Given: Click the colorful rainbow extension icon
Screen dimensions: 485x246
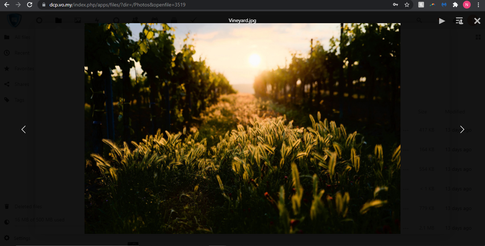Looking at the screenshot, I should 433,5.
